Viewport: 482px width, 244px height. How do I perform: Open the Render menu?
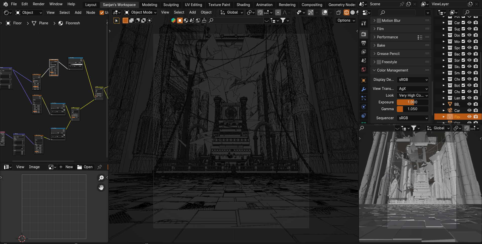[38, 4]
